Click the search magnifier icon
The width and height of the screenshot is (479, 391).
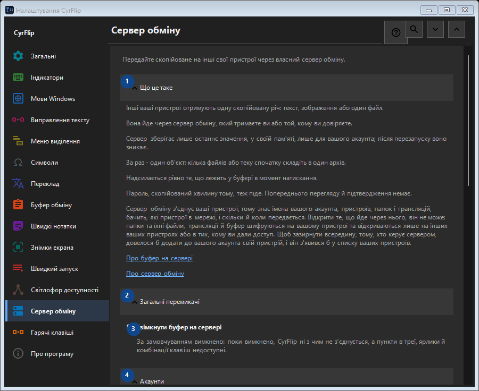point(414,29)
